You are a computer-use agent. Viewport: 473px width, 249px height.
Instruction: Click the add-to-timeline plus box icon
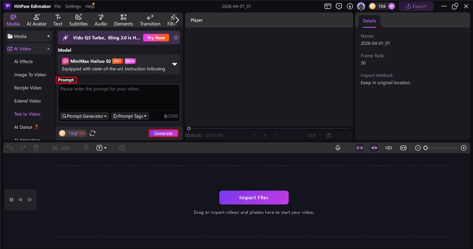pos(122,148)
